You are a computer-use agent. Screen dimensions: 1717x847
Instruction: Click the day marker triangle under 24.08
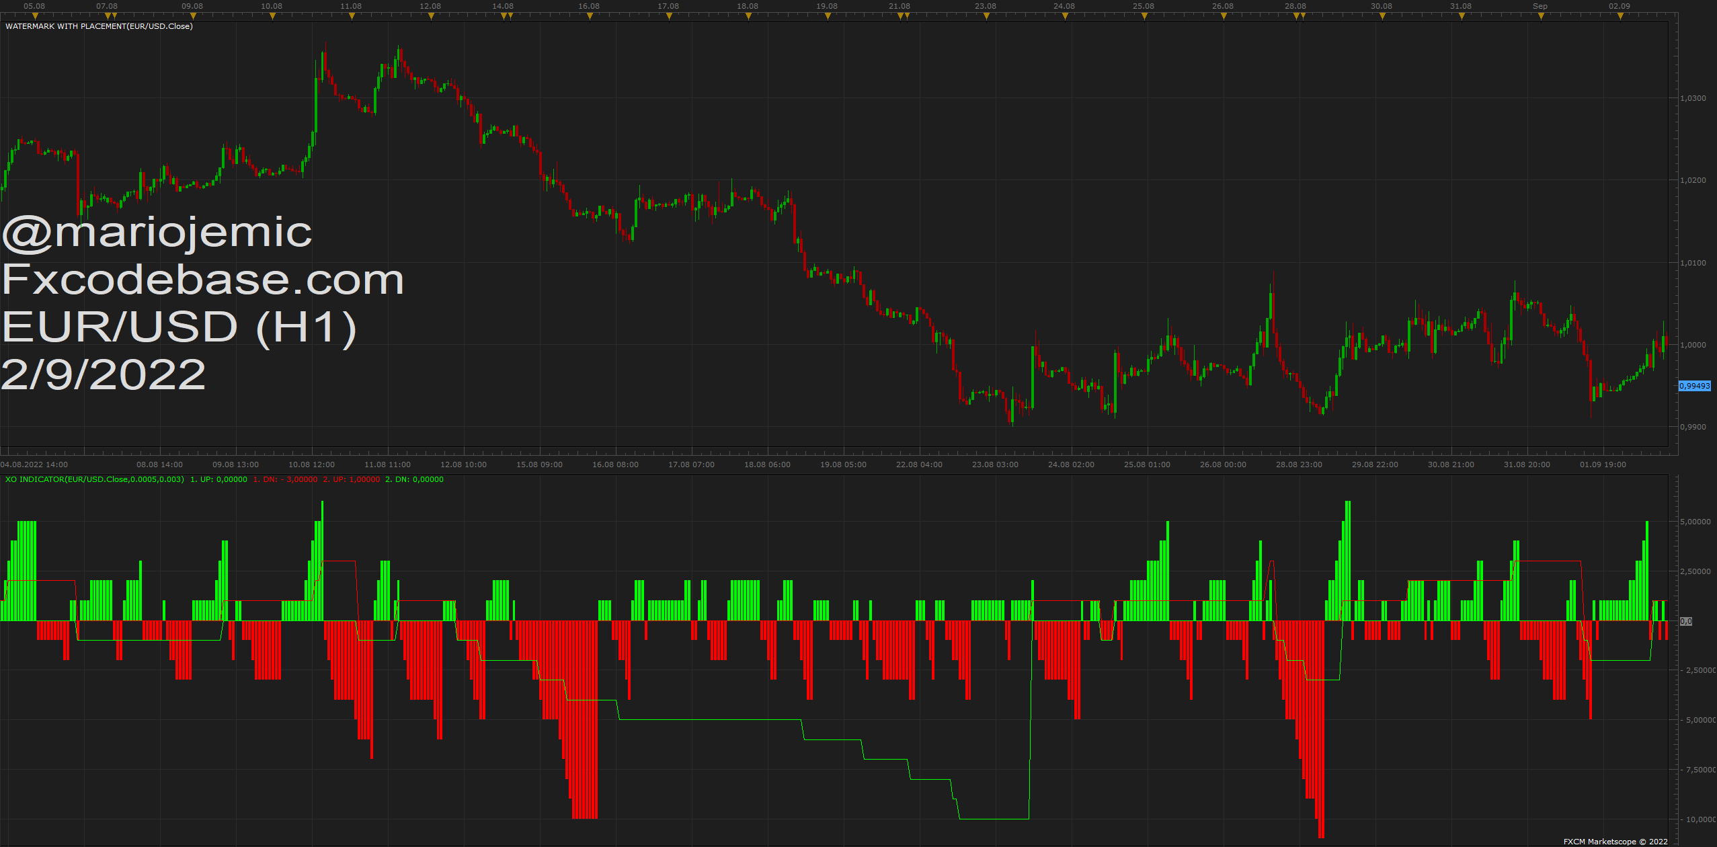[1065, 16]
